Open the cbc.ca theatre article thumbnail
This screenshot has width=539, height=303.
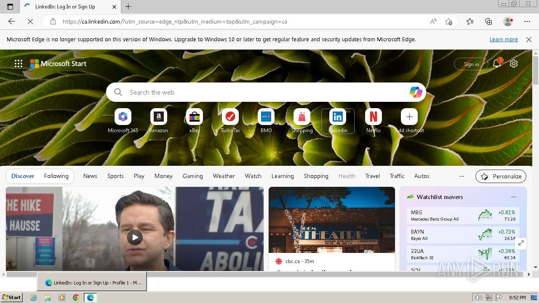pyautogui.click(x=332, y=220)
